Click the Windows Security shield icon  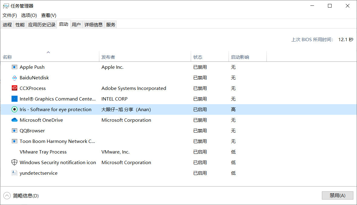pos(14,163)
